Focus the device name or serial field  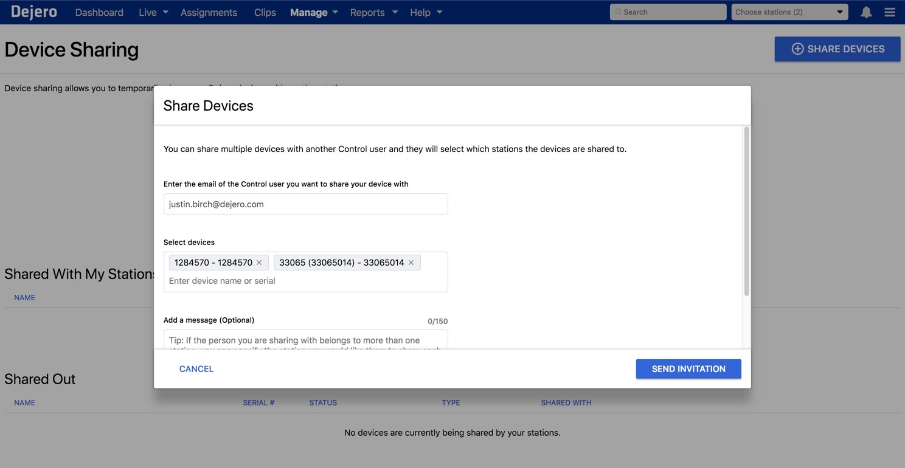click(305, 281)
